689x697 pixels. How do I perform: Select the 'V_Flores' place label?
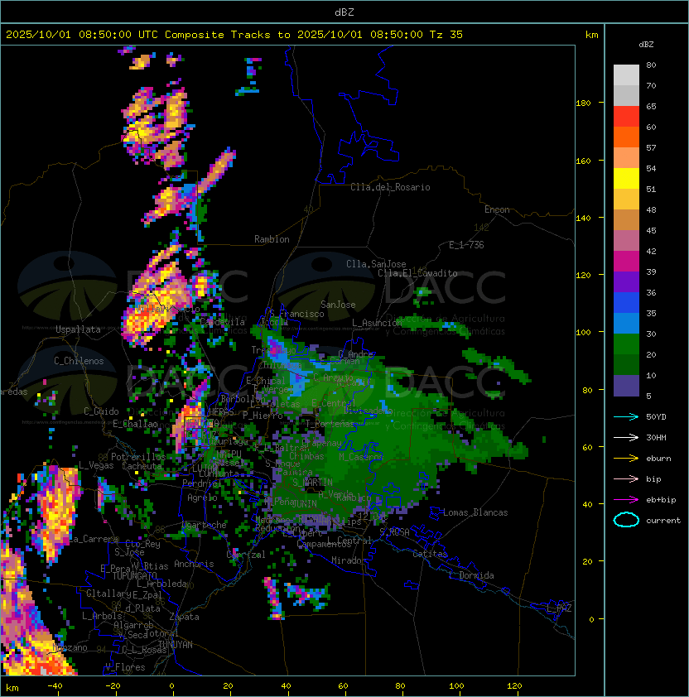pos(125,667)
